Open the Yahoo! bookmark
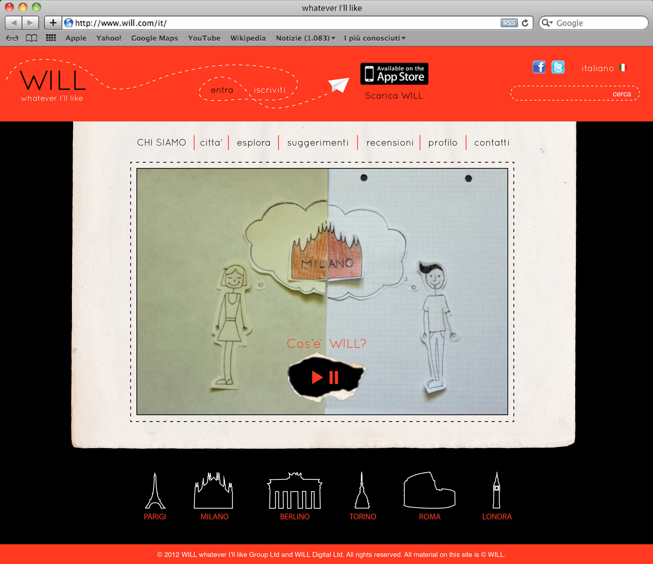653x564 pixels. 109,38
